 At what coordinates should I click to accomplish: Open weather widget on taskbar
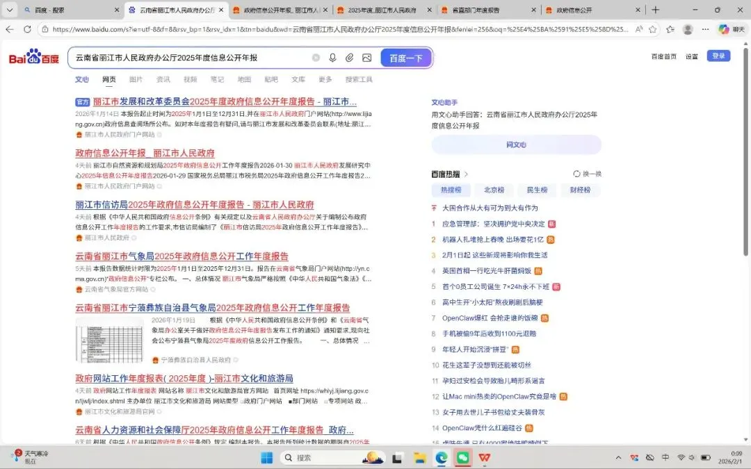click(x=30, y=457)
